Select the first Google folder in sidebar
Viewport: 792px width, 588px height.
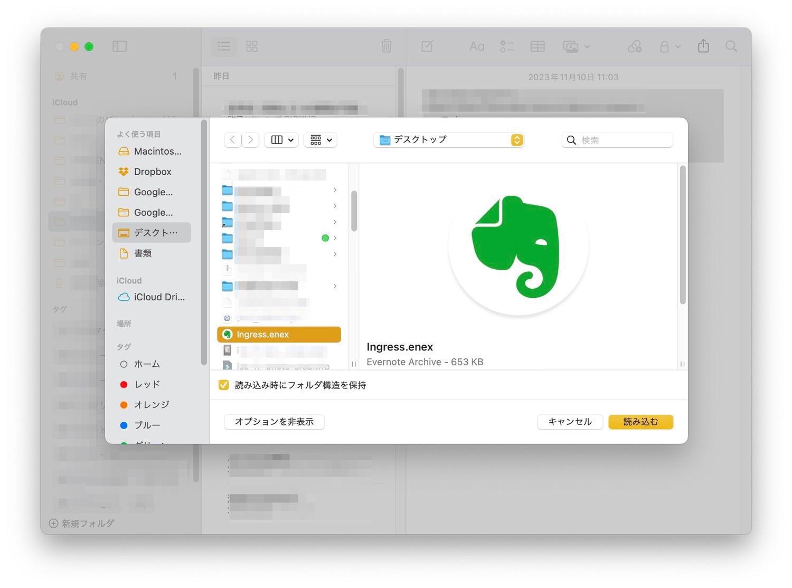pyautogui.click(x=152, y=192)
